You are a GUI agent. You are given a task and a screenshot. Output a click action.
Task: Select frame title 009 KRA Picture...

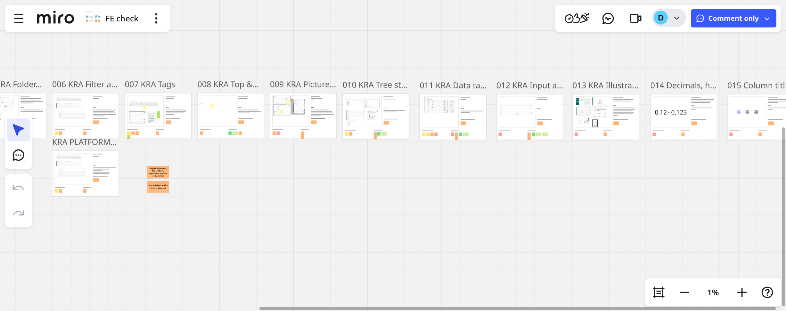(303, 84)
